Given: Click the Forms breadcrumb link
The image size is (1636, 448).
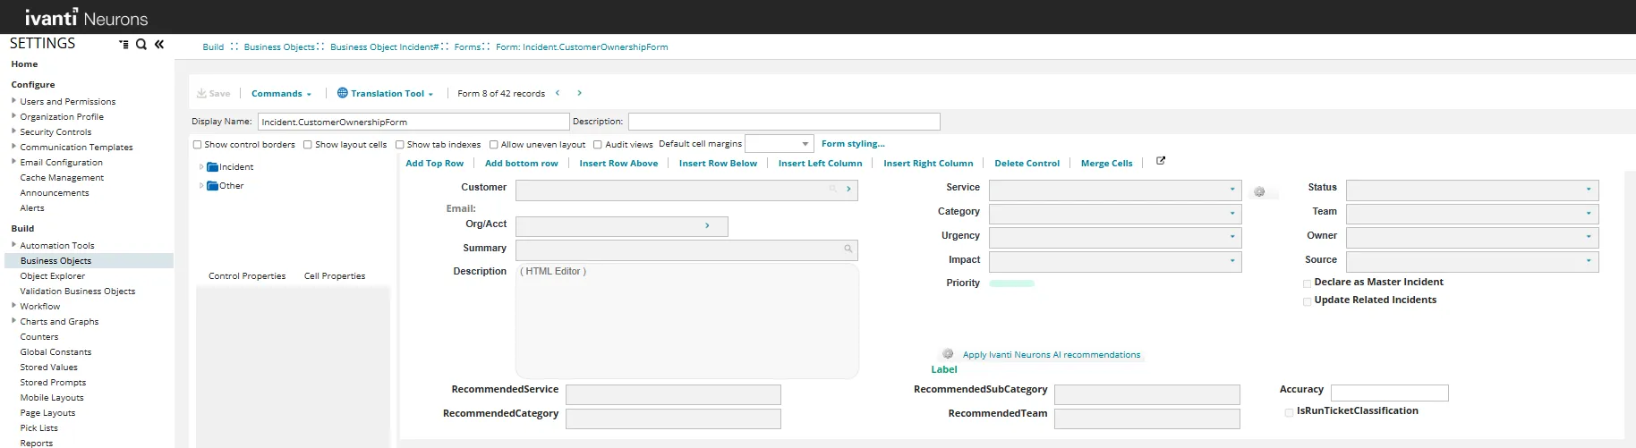Looking at the screenshot, I should click(x=467, y=47).
